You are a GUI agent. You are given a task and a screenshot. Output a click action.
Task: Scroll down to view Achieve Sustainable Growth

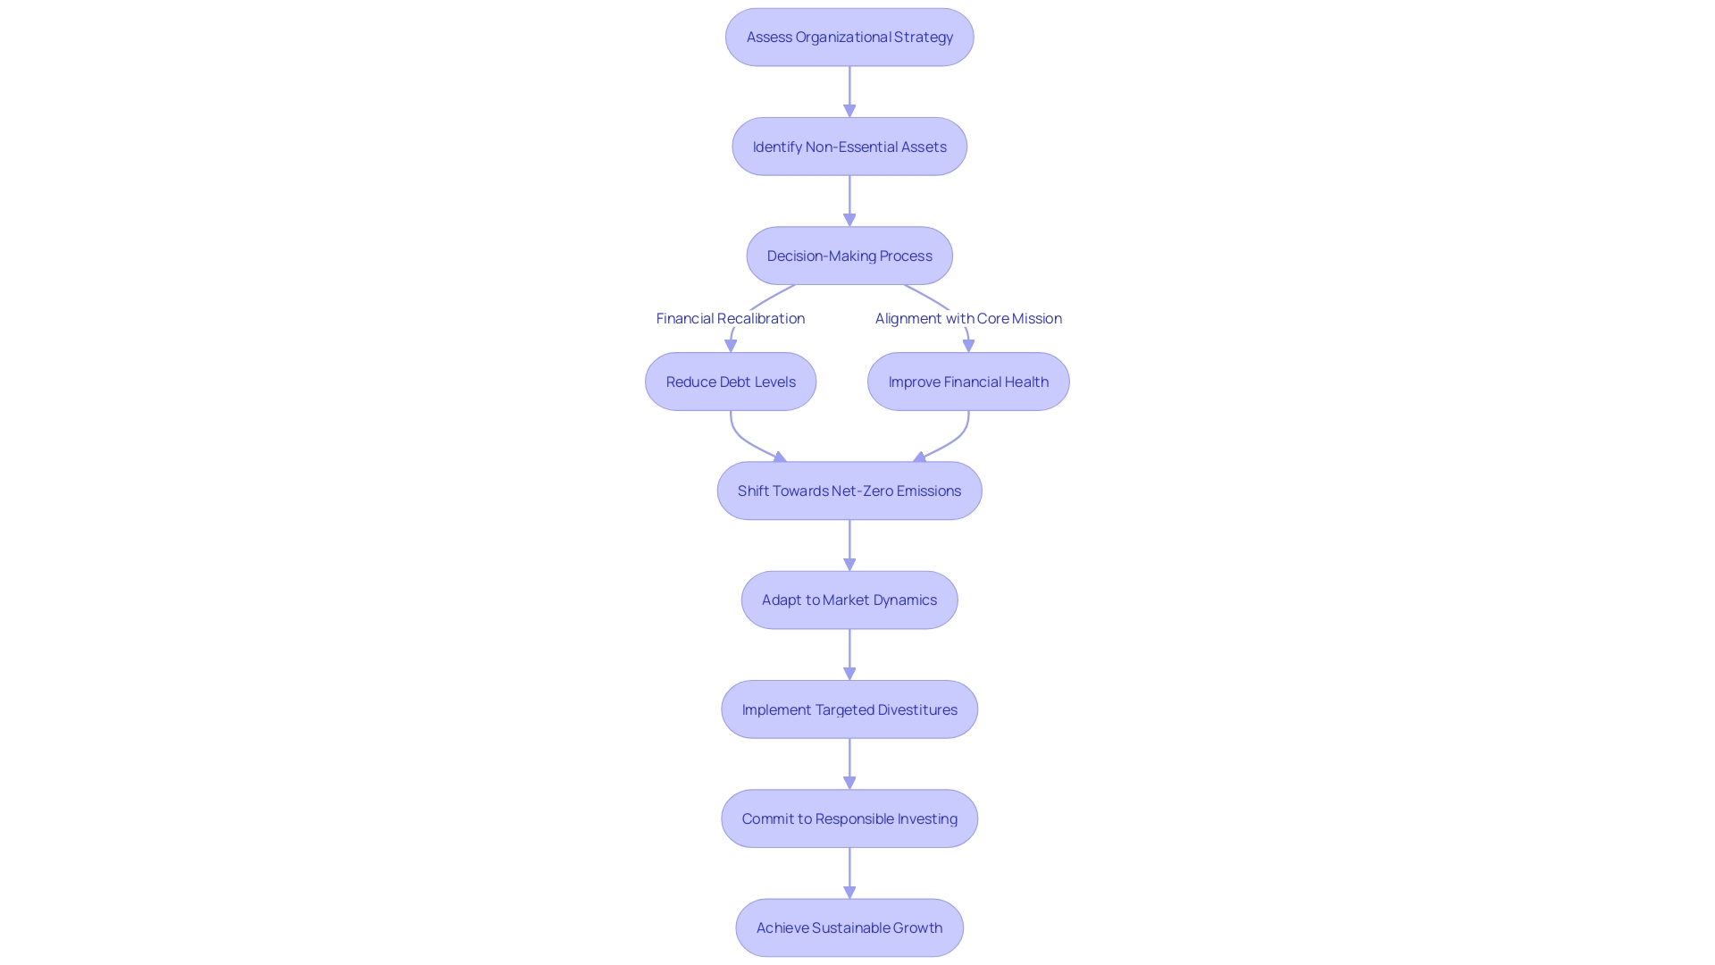click(x=849, y=927)
